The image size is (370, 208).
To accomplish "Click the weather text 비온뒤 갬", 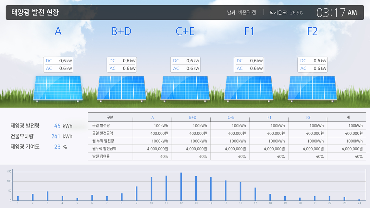I will [247, 13].
